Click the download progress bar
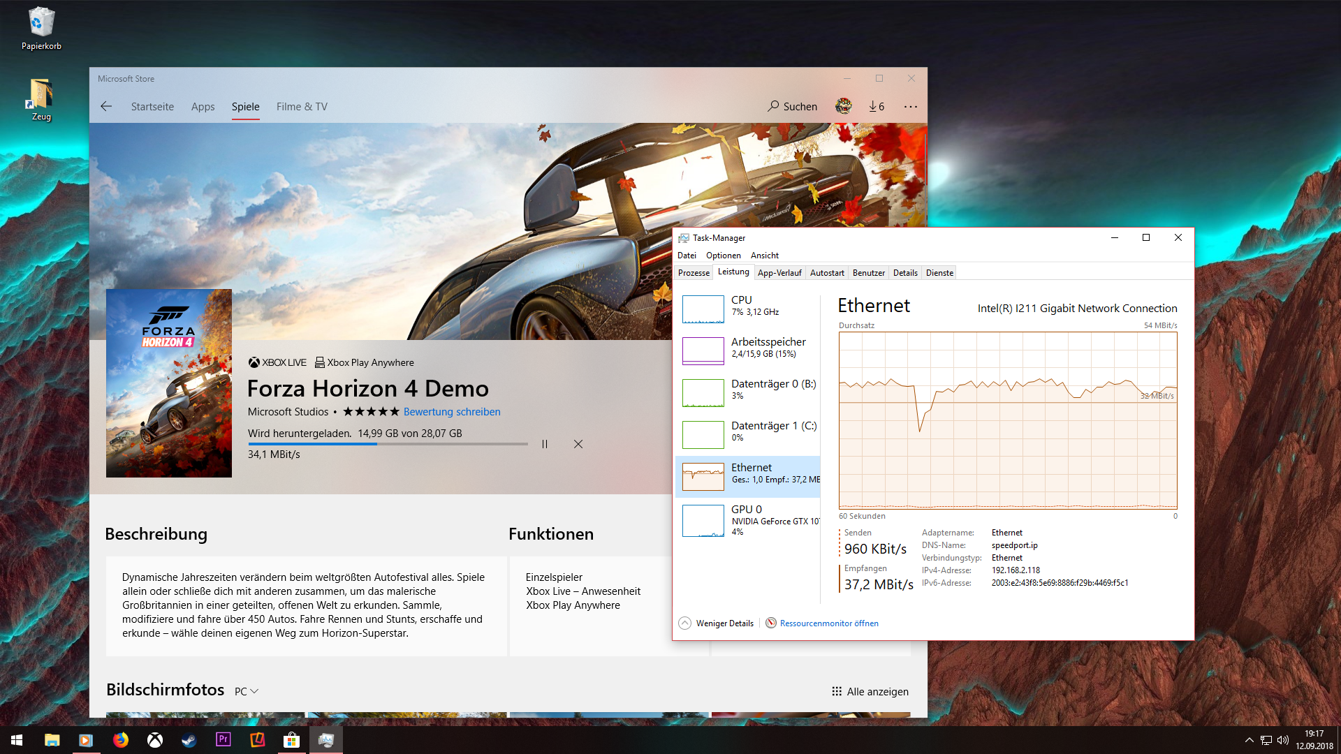The height and width of the screenshot is (754, 1341). tap(388, 444)
